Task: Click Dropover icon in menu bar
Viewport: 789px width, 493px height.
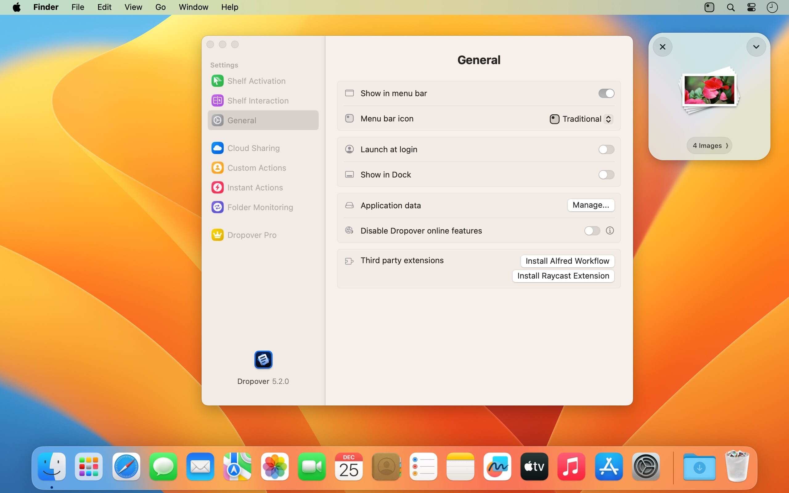Action: [709, 7]
